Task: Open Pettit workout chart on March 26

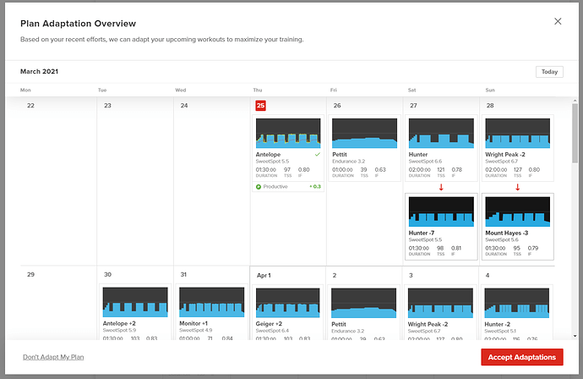Action: (364, 134)
